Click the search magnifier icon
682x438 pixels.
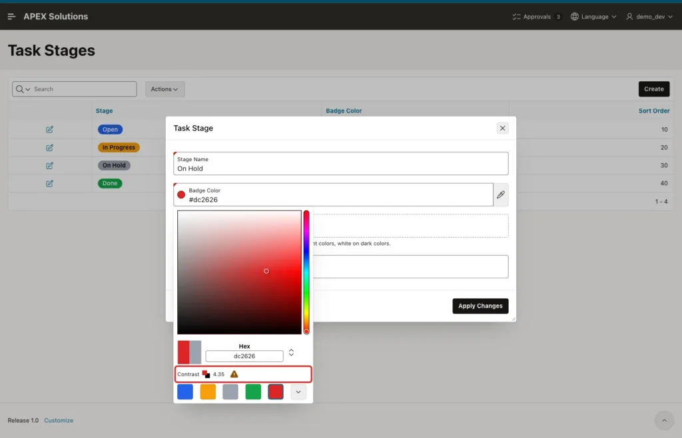(x=19, y=89)
